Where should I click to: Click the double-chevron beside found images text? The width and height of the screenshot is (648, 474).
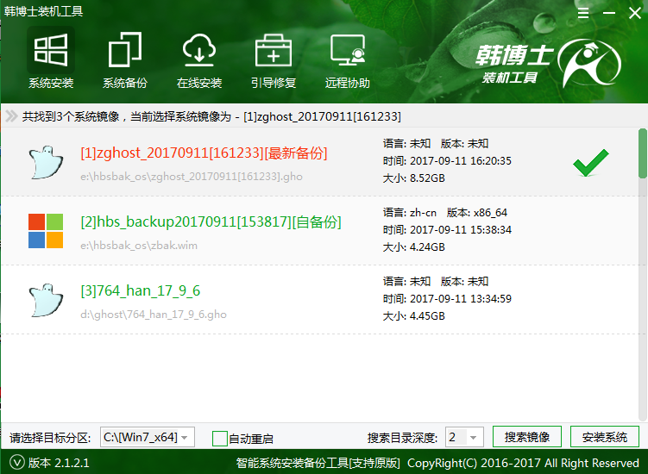coord(11,116)
